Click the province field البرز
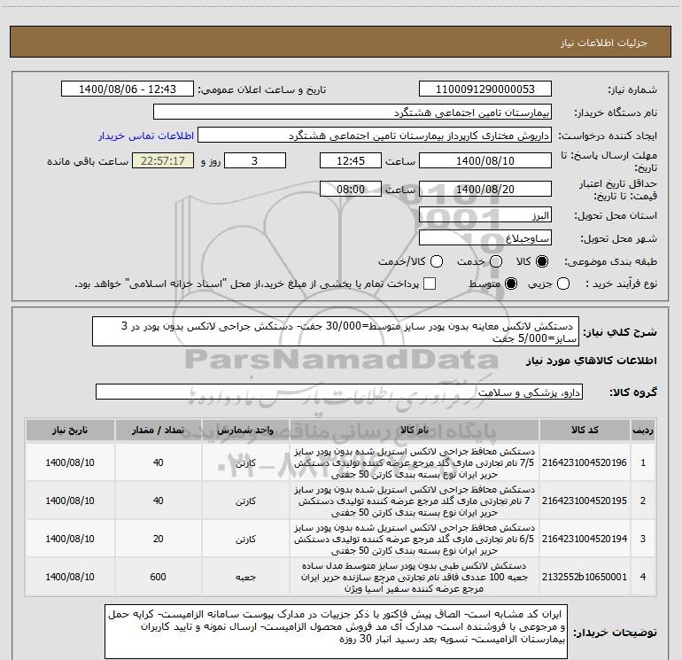Viewport: 682px width, 660px height. 485,215
